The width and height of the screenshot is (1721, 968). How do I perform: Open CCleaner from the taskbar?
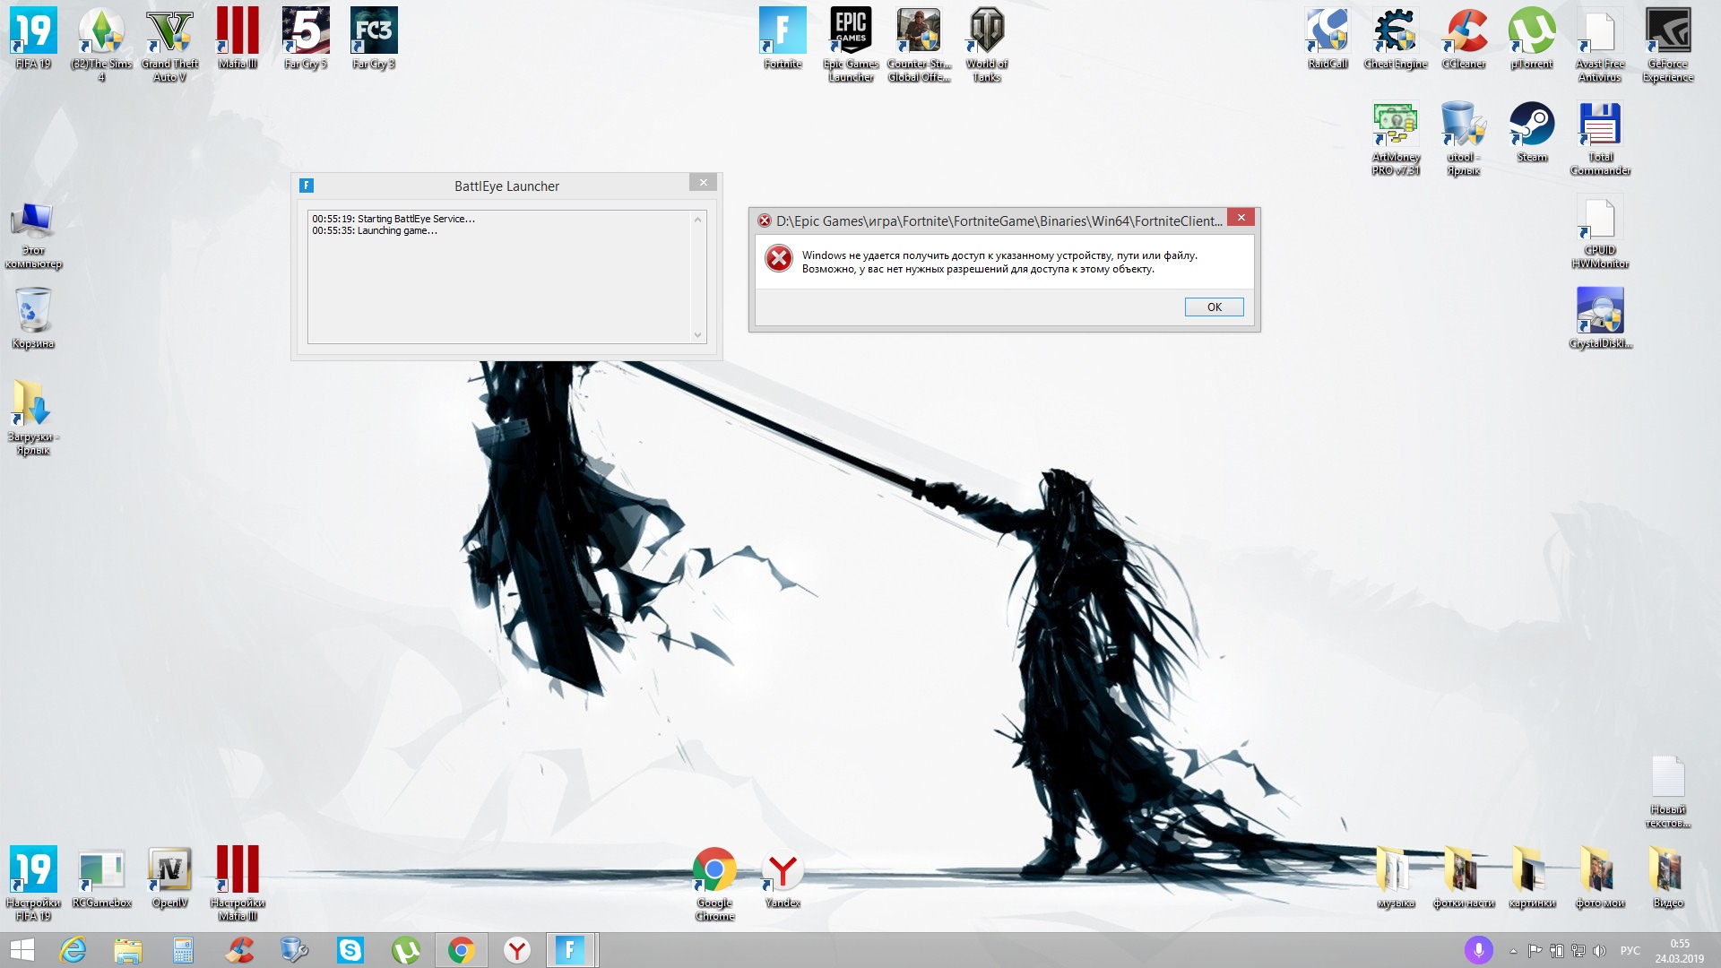(239, 950)
